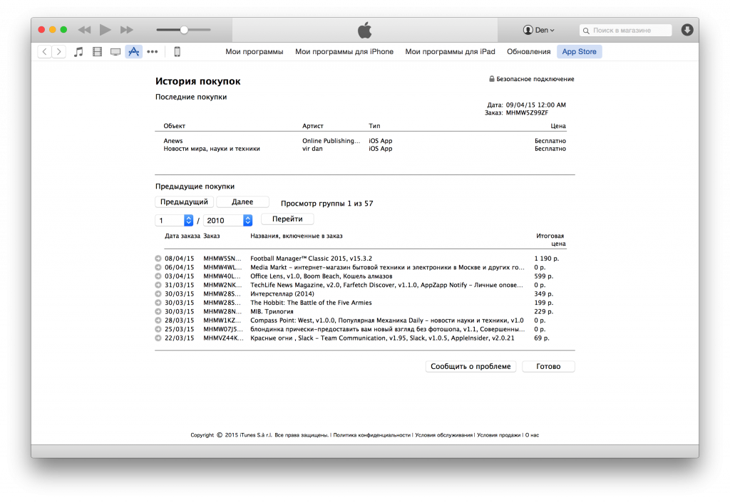The image size is (730, 502).
Task: Expand the 25/03/15 order arrow
Action: (x=158, y=329)
